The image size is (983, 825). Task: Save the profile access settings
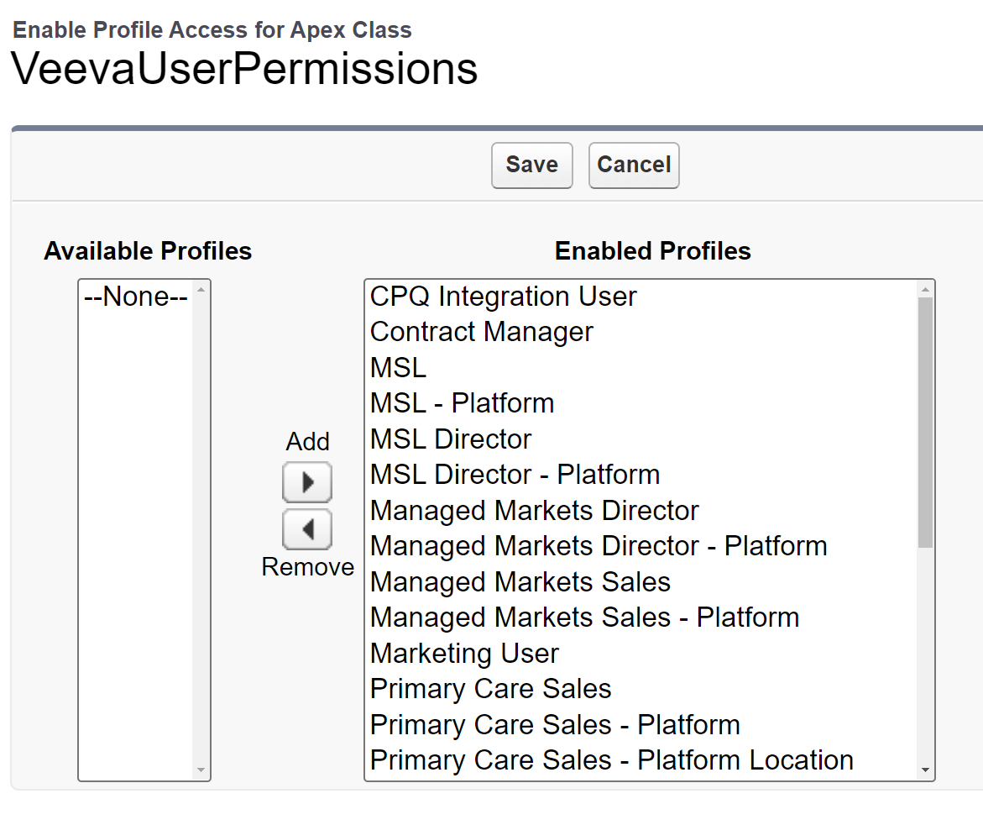pyautogui.click(x=531, y=165)
